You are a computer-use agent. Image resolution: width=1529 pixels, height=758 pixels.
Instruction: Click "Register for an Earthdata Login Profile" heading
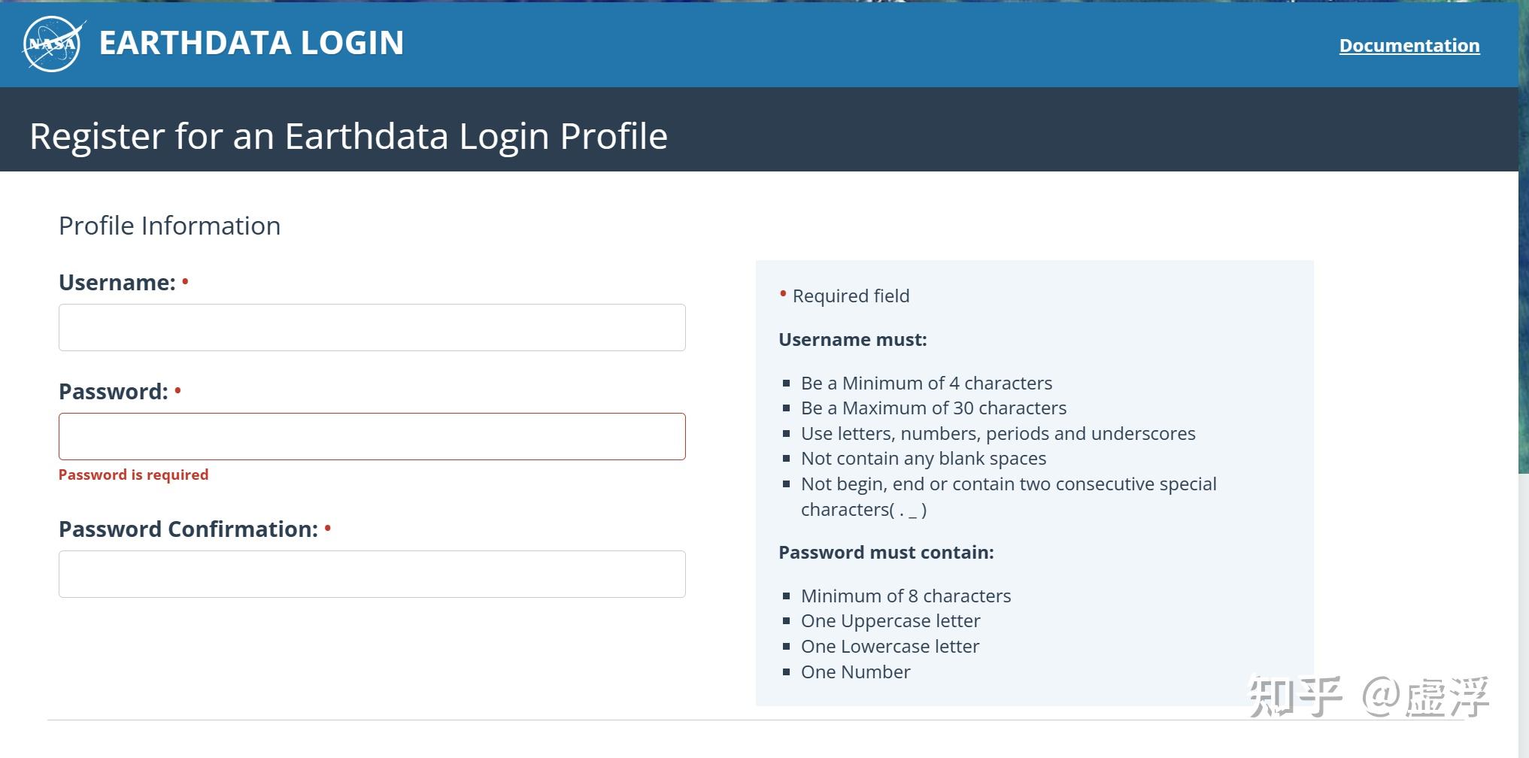(348, 136)
